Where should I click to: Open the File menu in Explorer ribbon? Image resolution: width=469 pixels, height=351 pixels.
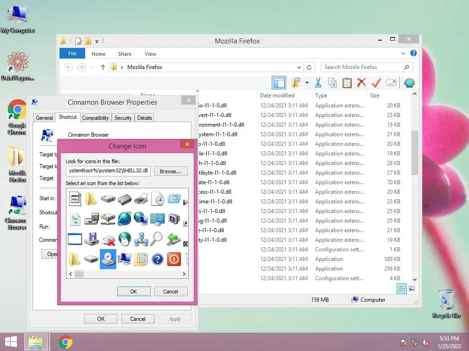click(x=72, y=54)
